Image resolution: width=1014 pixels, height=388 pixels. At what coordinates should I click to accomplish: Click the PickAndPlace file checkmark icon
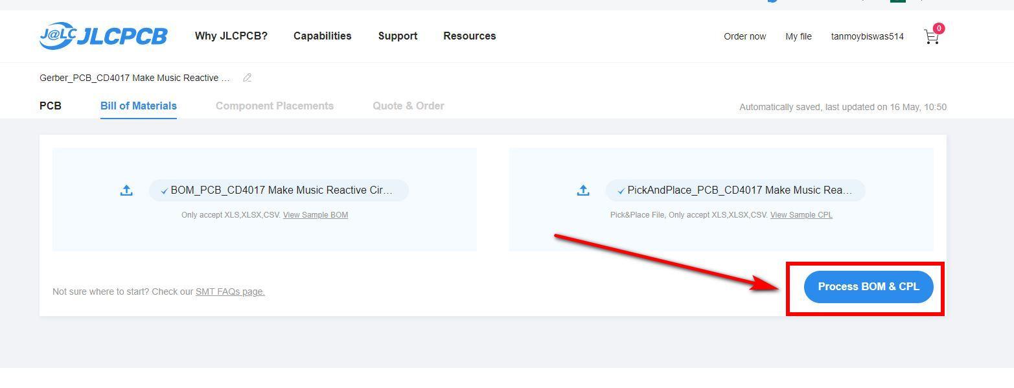621,191
